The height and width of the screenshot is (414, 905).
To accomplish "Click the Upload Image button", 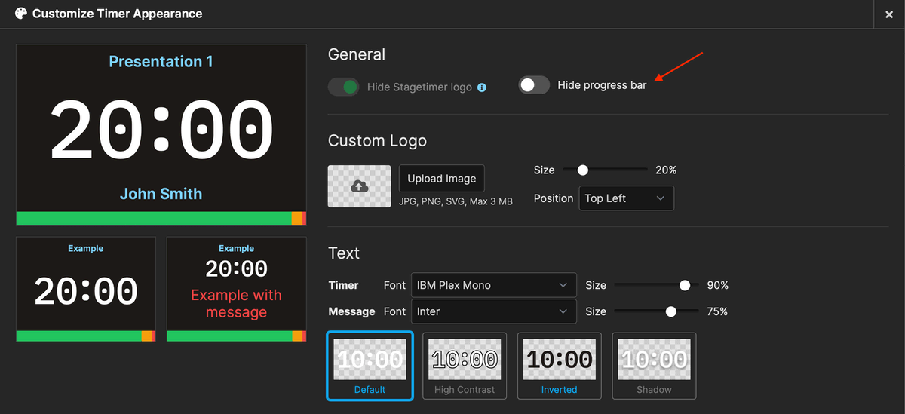I will point(441,179).
